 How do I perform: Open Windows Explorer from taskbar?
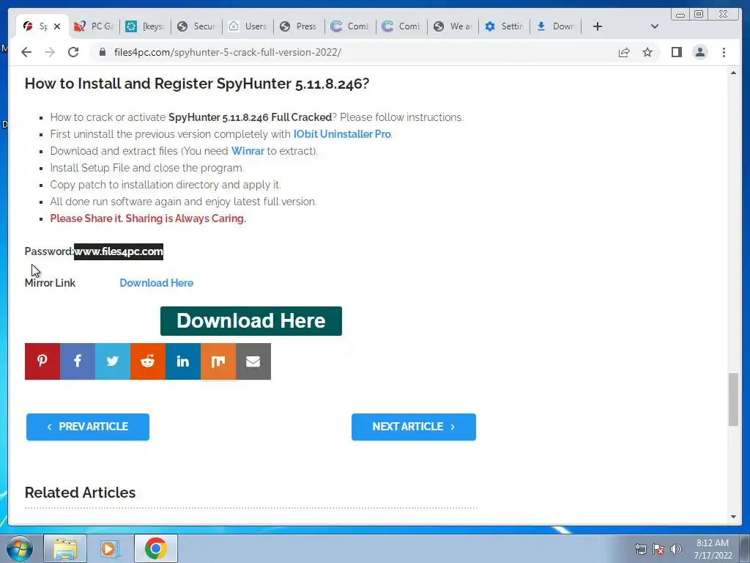(65, 548)
